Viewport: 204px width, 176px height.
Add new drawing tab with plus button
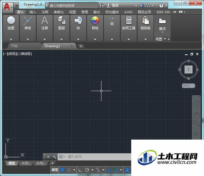tap(81, 46)
